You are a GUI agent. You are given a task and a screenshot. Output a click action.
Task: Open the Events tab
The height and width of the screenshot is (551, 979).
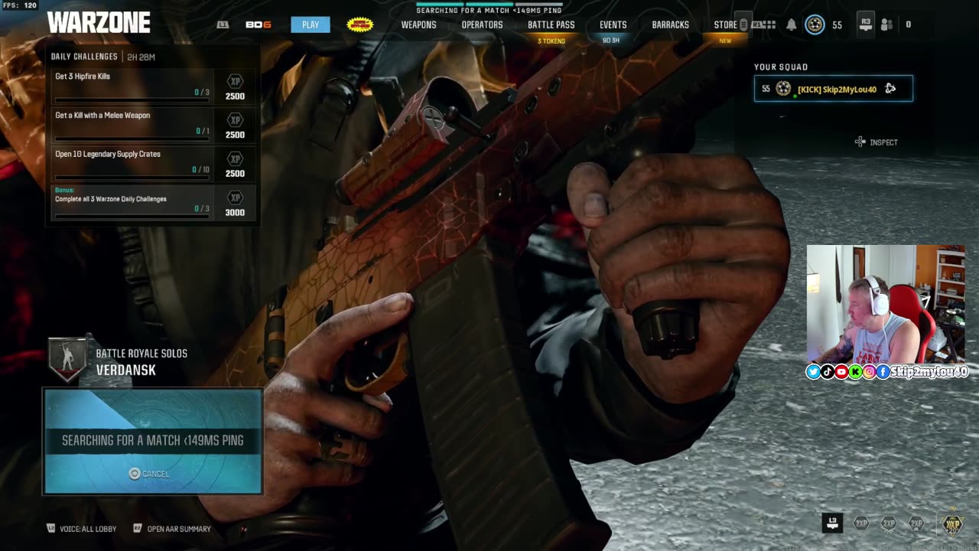[x=613, y=24]
